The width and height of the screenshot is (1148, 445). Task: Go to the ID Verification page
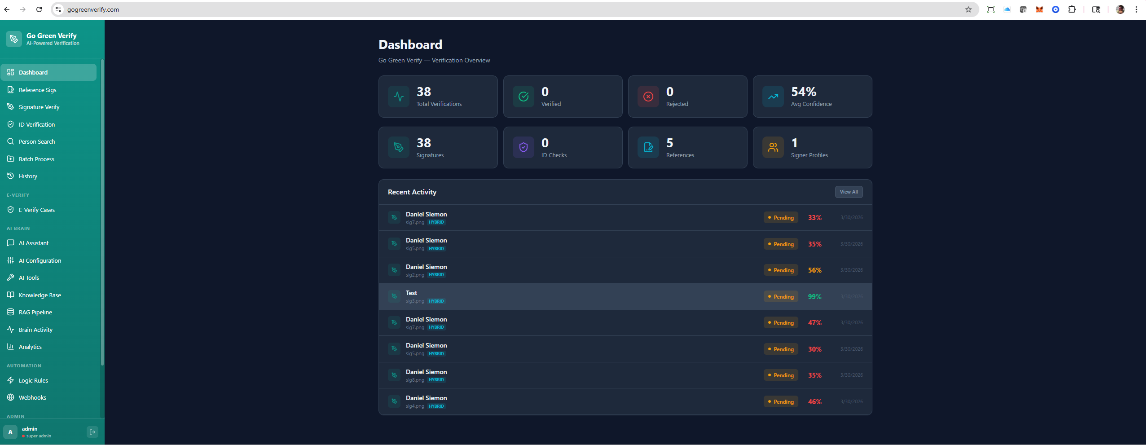pos(37,124)
